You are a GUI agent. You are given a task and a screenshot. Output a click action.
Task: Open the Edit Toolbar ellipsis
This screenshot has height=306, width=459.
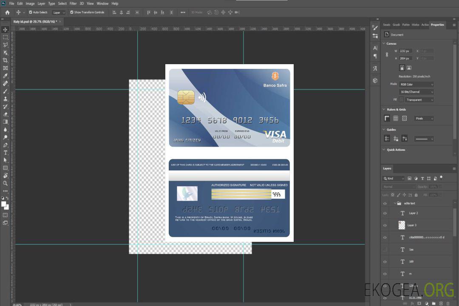click(x=5, y=191)
